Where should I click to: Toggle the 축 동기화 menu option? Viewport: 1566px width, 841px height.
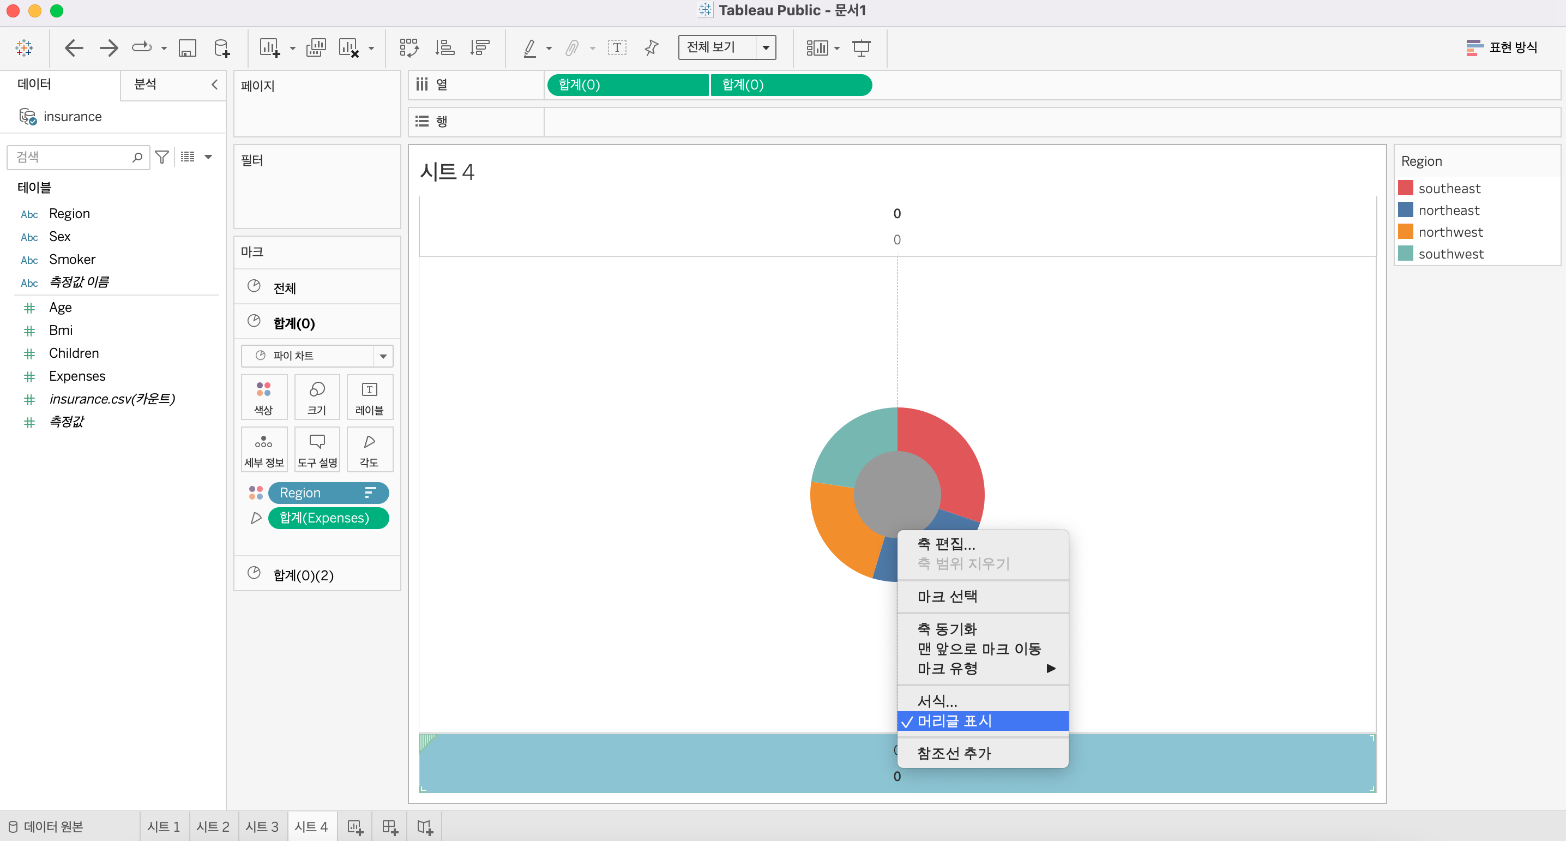(x=947, y=629)
